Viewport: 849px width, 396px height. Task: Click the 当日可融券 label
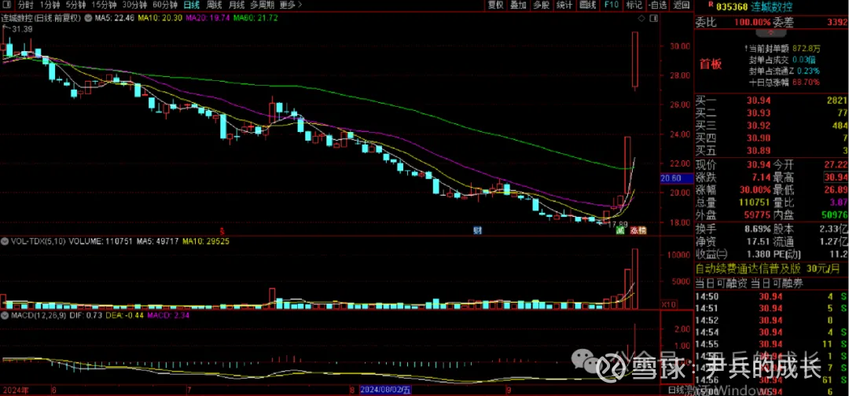[777, 283]
